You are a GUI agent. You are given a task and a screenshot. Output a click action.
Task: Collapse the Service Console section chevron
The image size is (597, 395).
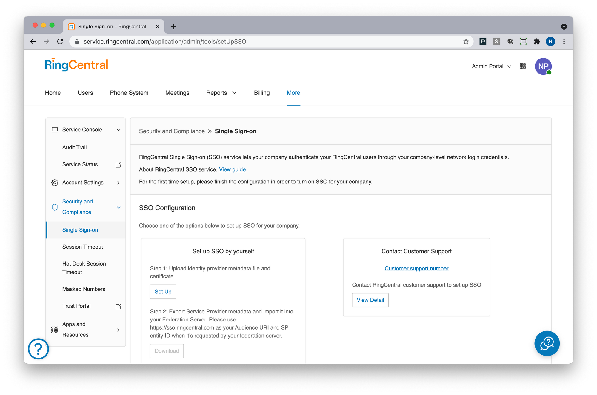coord(119,130)
